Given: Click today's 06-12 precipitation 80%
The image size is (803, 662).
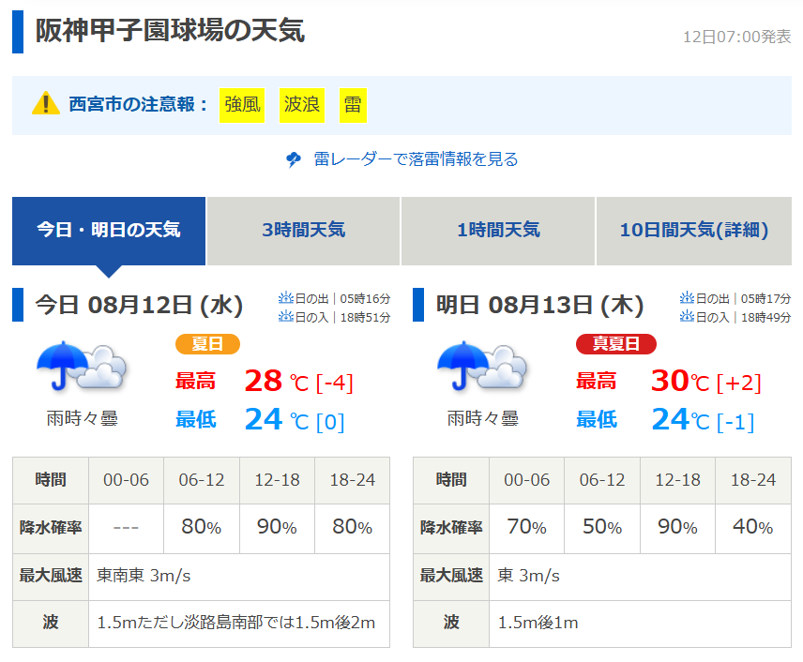Looking at the screenshot, I should click(x=202, y=527).
